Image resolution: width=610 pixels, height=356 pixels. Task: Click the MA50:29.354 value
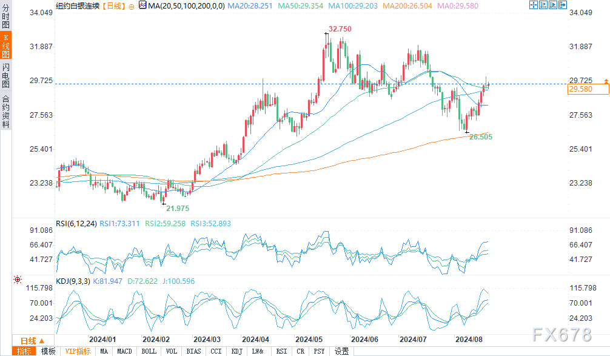[301, 6]
